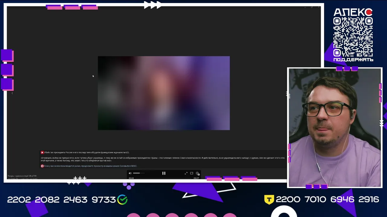This screenshot has width=387, height=217.
Task: Go to previous media with left arrow
Action: (x=12, y=93)
